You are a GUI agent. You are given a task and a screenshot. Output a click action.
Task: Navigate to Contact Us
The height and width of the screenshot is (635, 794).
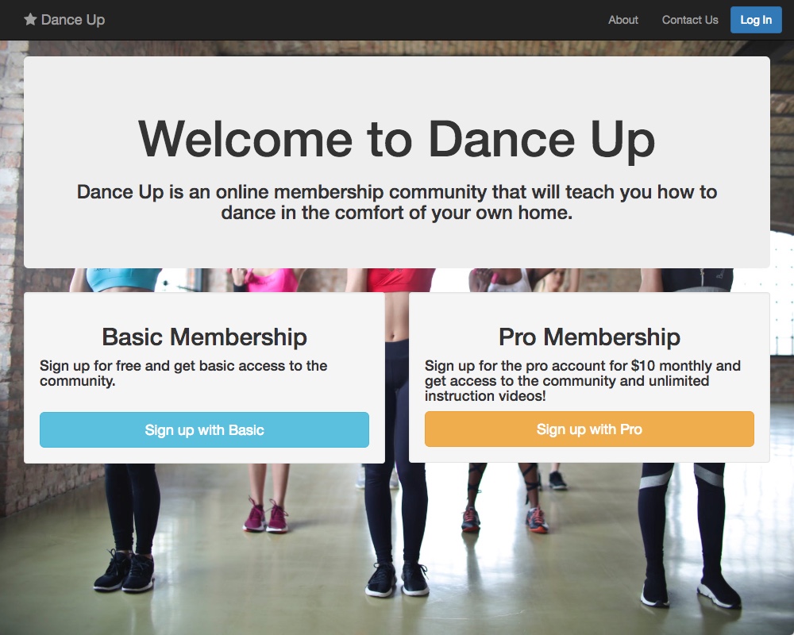tap(689, 20)
